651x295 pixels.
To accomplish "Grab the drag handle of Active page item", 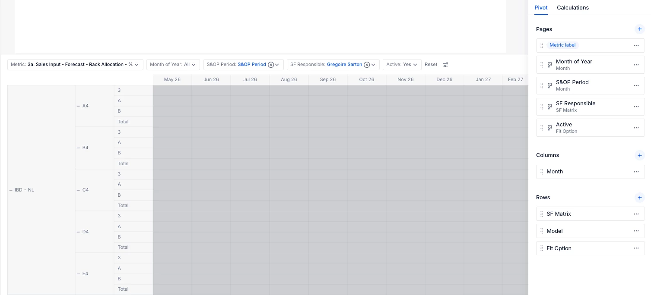I will [542, 128].
